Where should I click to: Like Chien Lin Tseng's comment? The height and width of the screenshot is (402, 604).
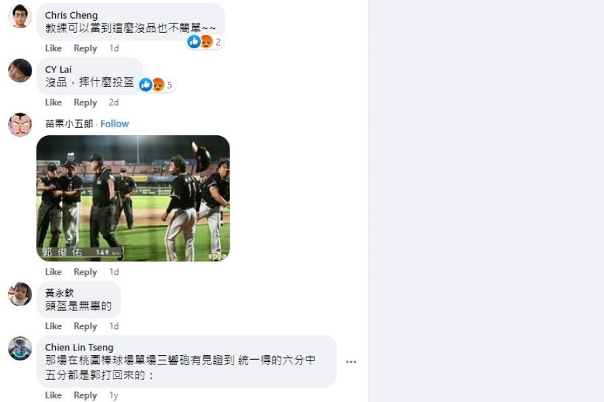[x=53, y=395]
